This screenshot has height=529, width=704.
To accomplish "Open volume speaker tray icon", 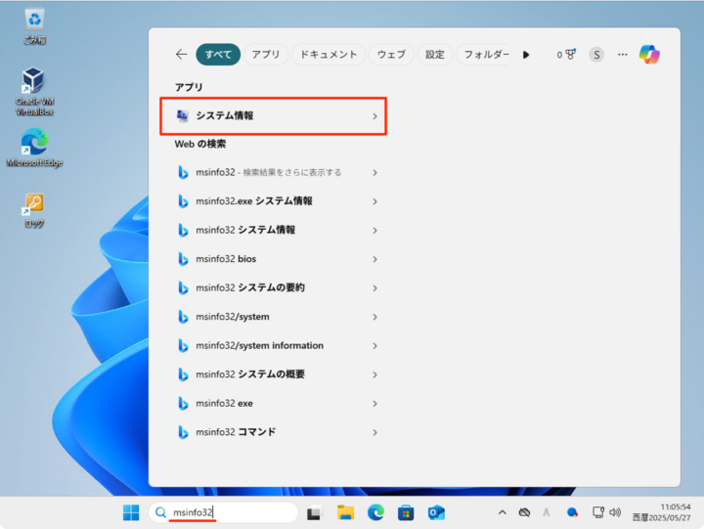I will [x=615, y=512].
